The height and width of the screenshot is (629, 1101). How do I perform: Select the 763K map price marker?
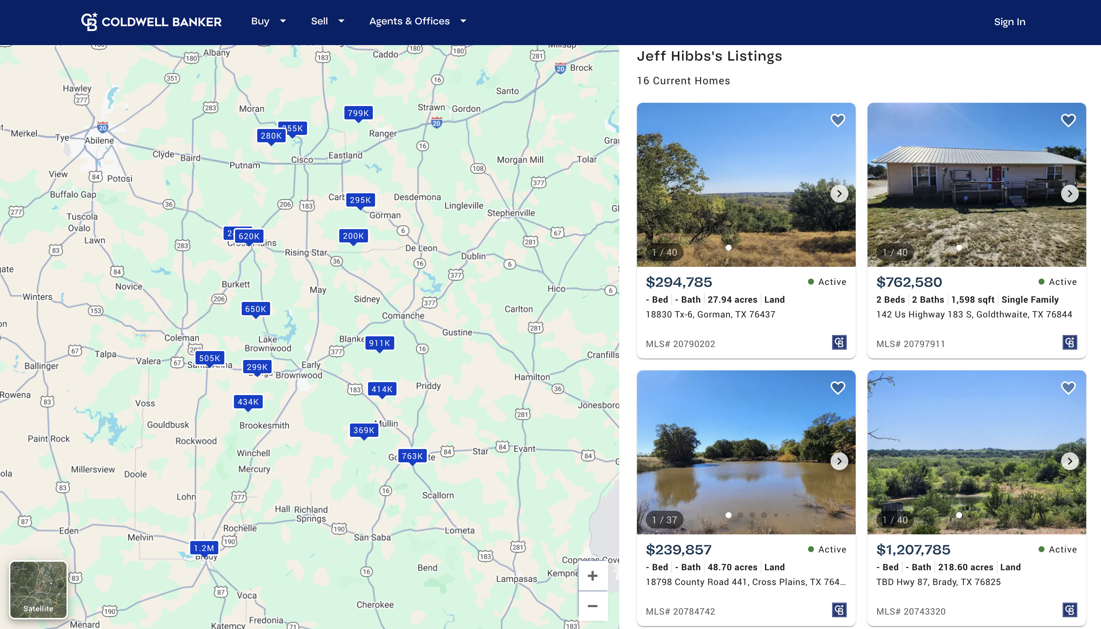click(x=412, y=456)
